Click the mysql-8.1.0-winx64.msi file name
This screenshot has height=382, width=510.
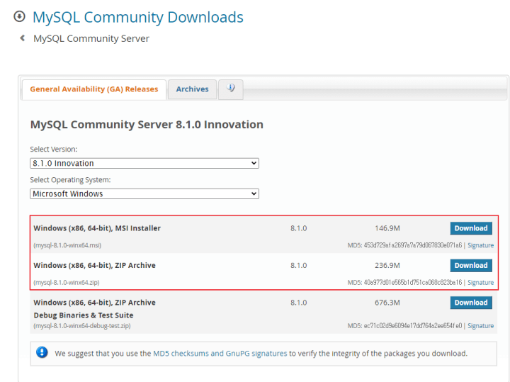(67, 245)
